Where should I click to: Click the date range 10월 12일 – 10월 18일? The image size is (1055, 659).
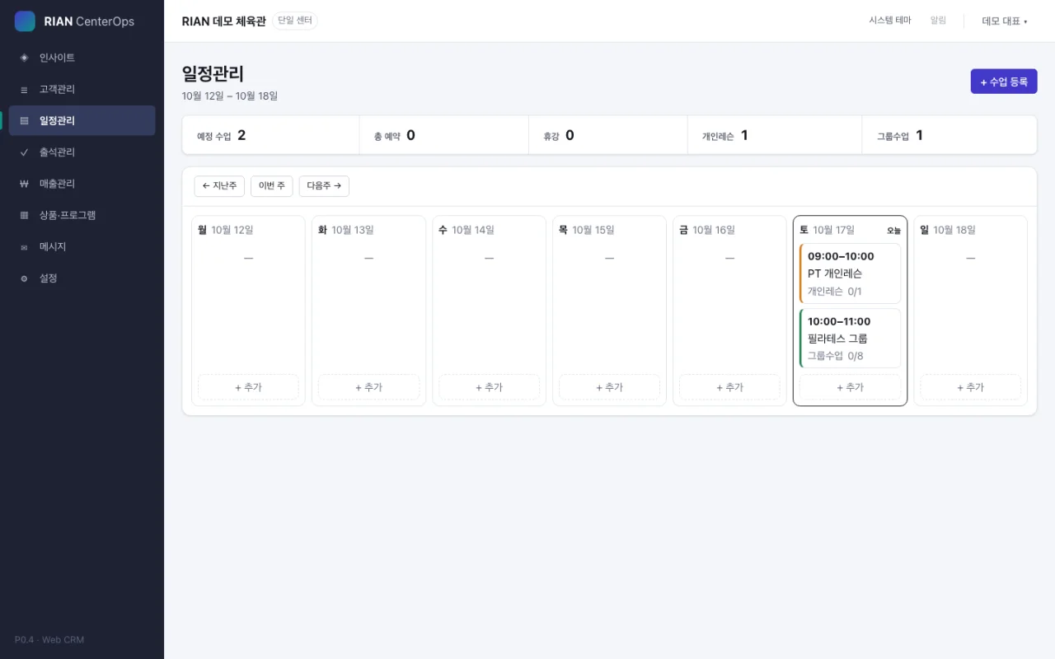click(230, 96)
